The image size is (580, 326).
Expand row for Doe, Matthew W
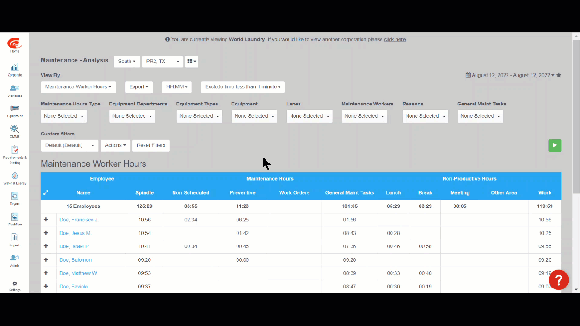[x=46, y=273]
